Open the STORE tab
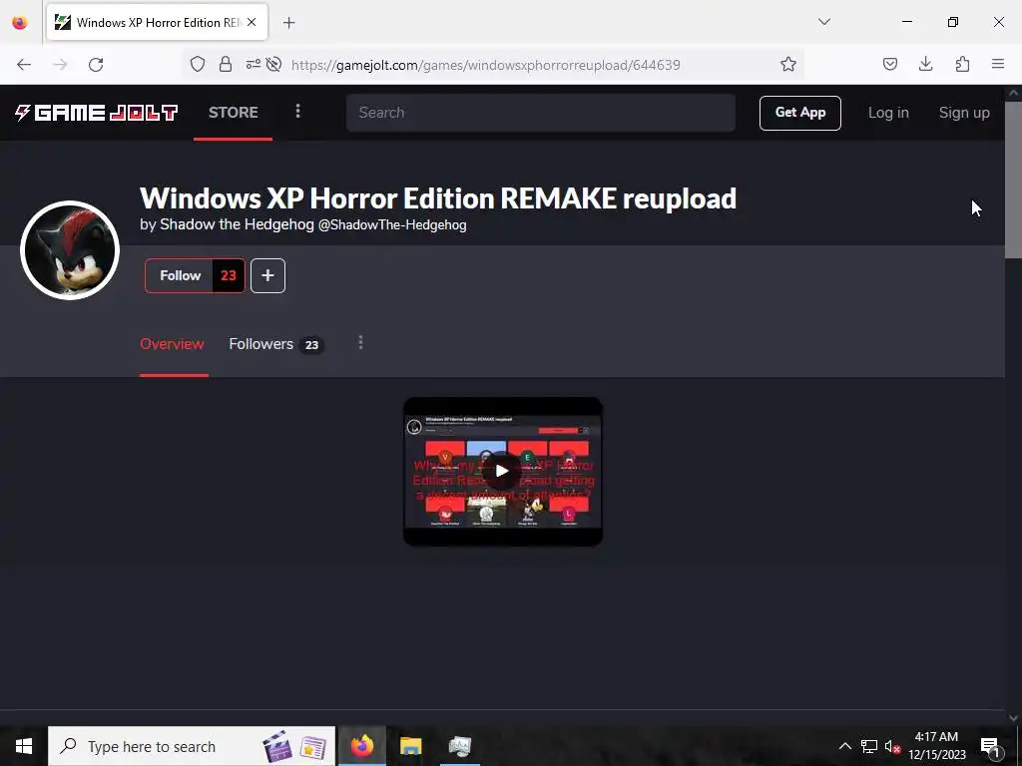 [233, 112]
